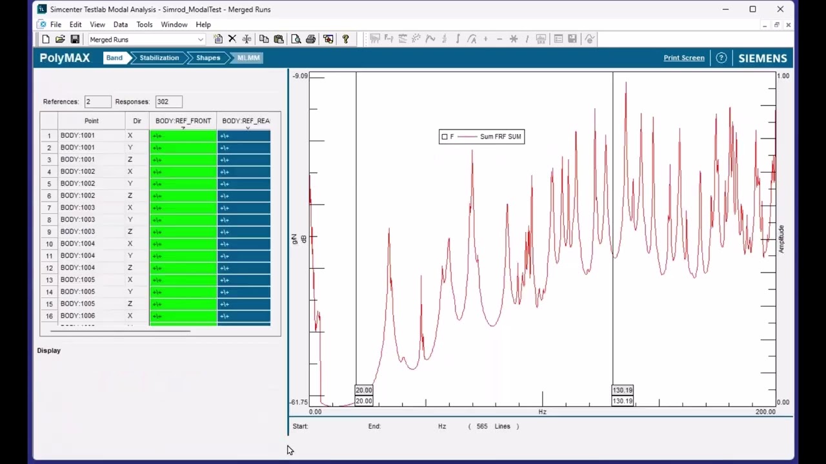Select the Band step tab
This screenshot has width=826, height=464.
coord(114,58)
